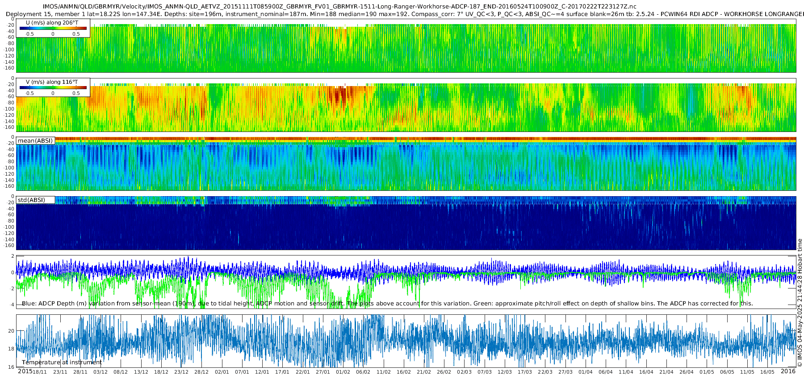This screenshot has height=379, width=804.
Task: Click the 02/03 date tick
Action: pyautogui.click(x=465, y=372)
